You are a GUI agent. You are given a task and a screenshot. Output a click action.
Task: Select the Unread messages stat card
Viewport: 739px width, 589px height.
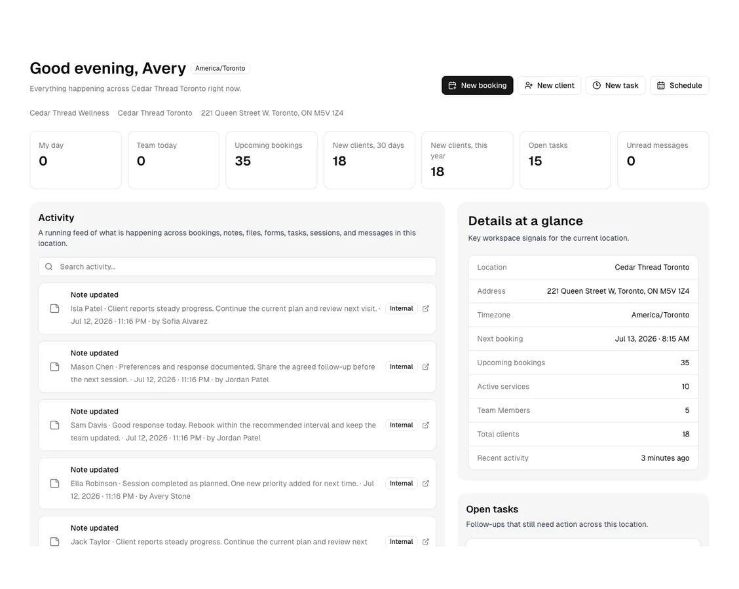pyautogui.click(x=663, y=160)
